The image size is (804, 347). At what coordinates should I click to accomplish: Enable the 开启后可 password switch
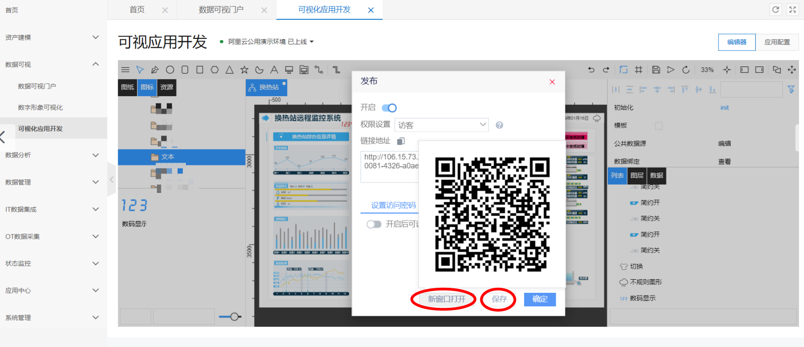374,224
